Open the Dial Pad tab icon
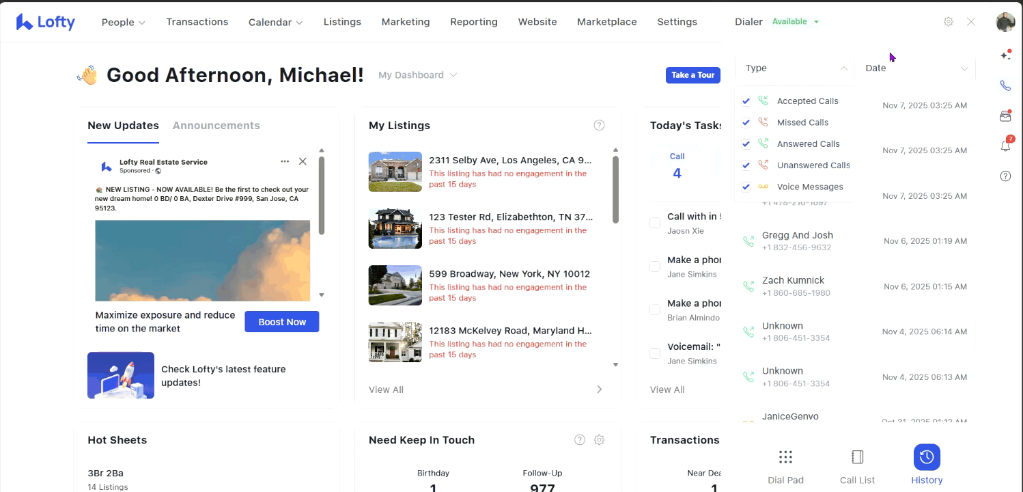 pyautogui.click(x=785, y=457)
